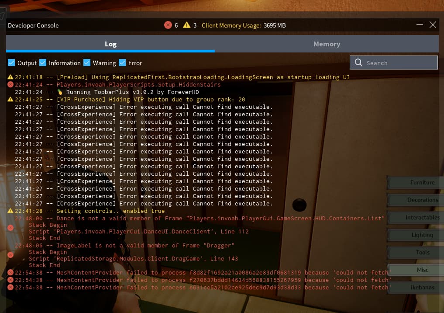Click the yellow warning count icon
Viewport: 444px width, 313px height.
coord(186,25)
